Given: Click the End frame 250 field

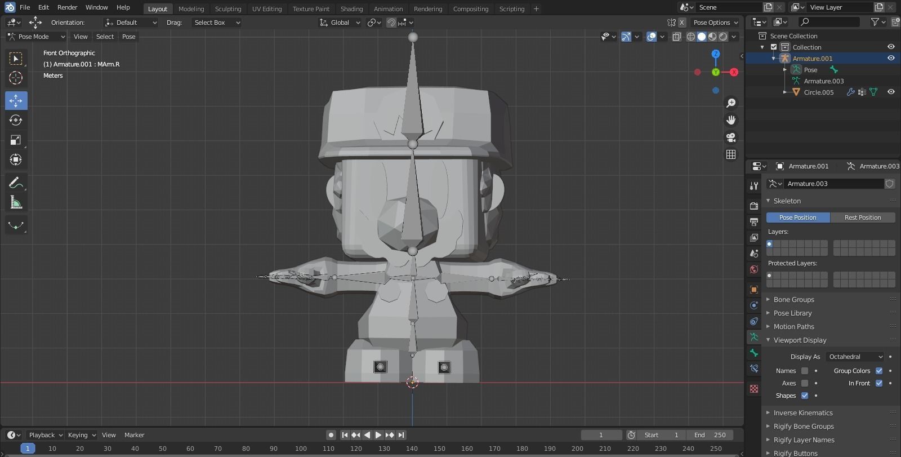Looking at the screenshot, I should coord(710,435).
